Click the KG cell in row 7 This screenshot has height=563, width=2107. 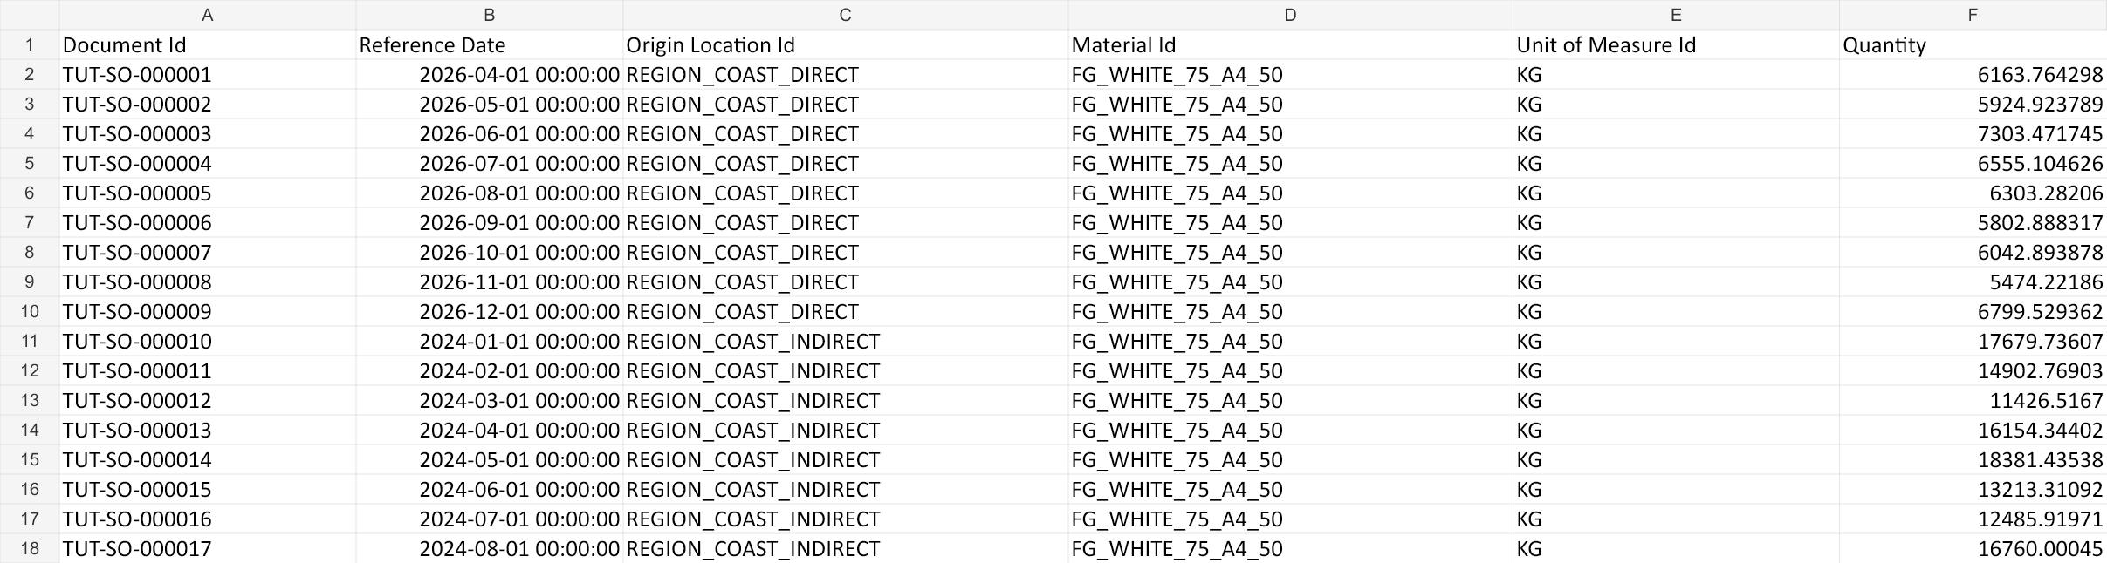pyautogui.click(x=1676, y=222)
